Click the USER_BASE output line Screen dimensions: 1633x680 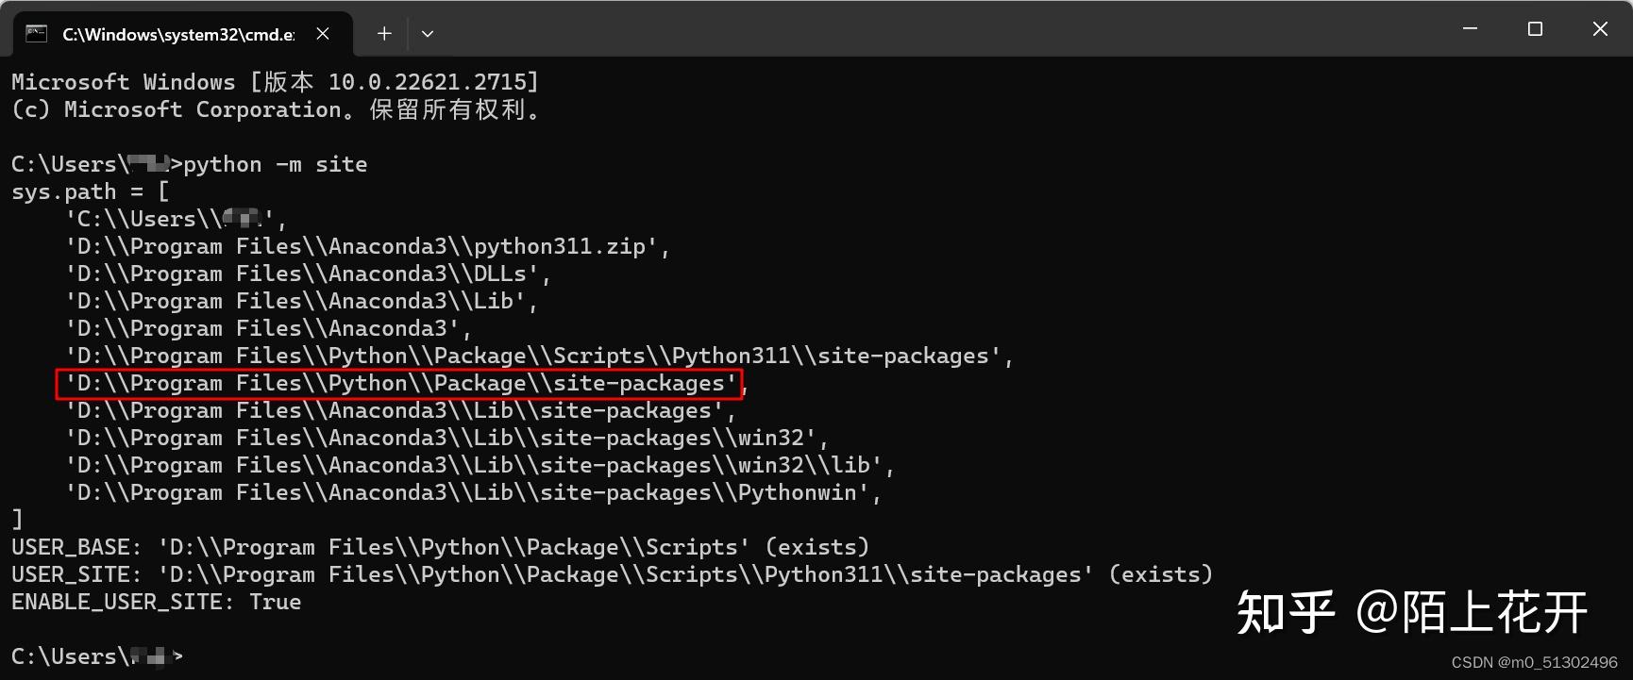click(440, 547)
